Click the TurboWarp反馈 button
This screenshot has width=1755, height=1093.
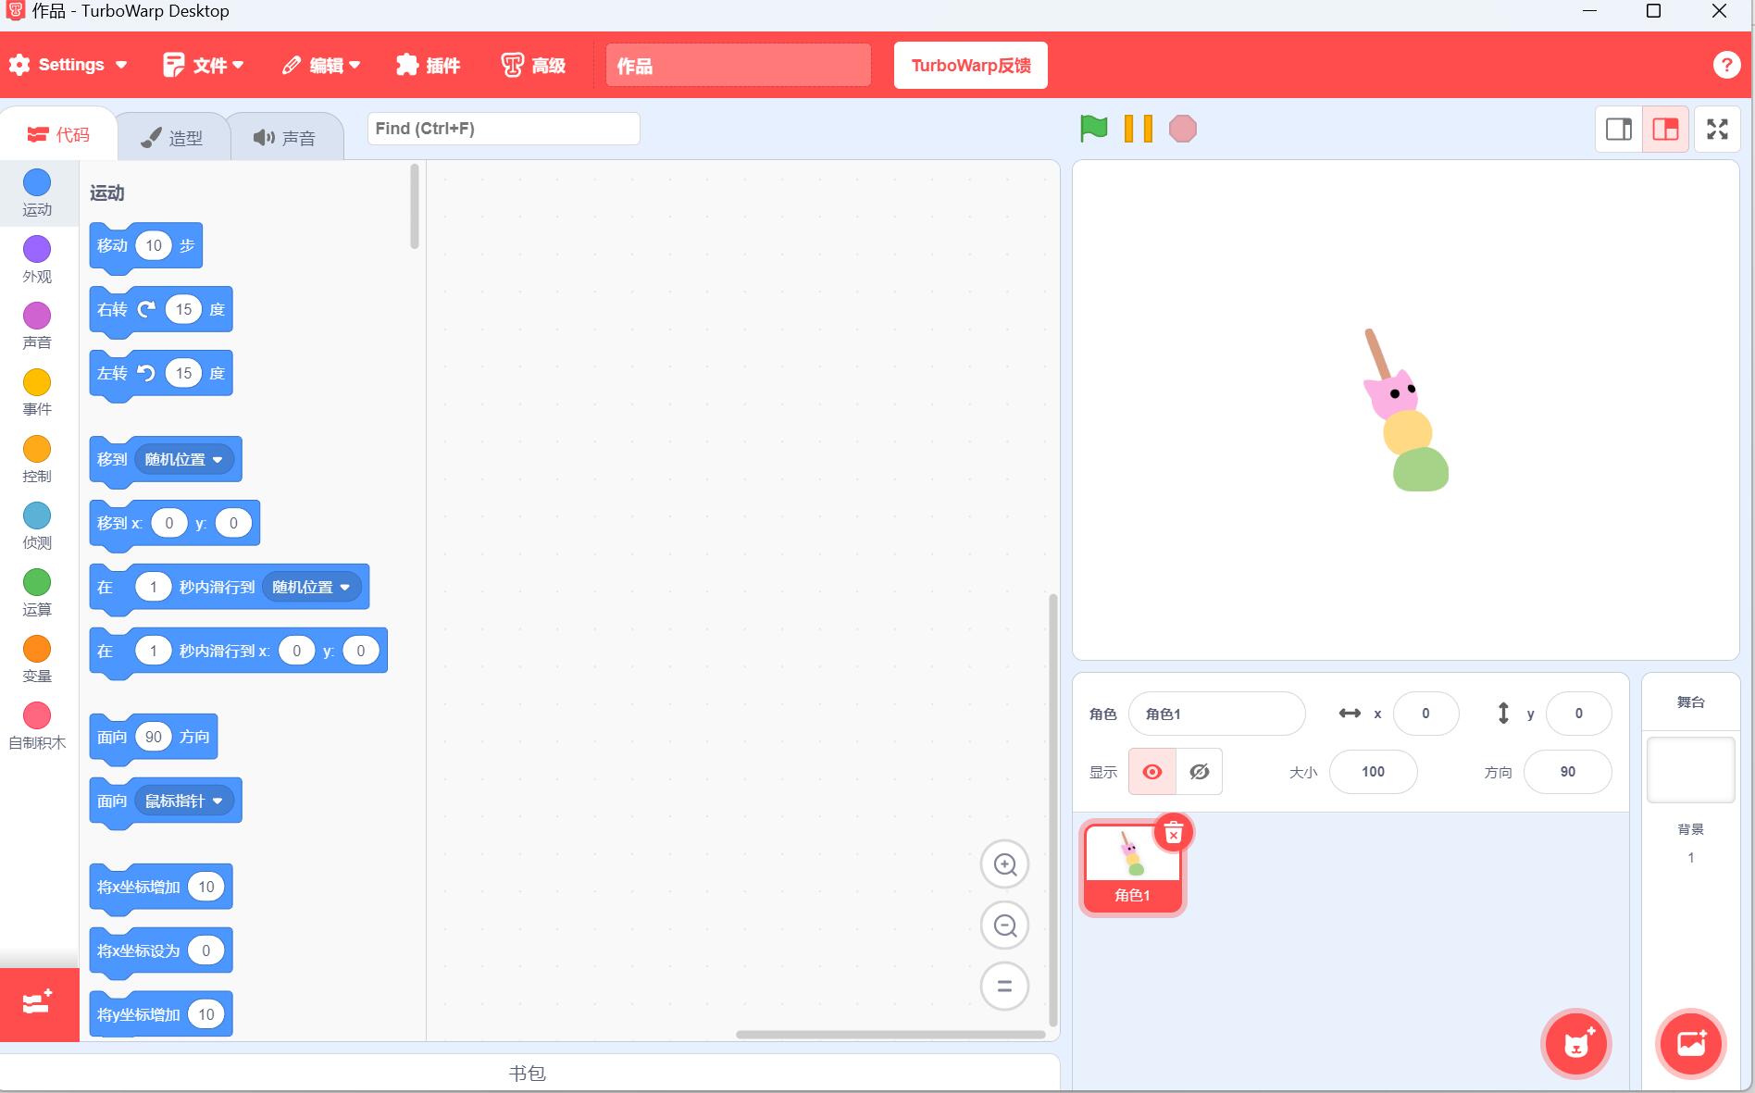click(x=970, y=65)
